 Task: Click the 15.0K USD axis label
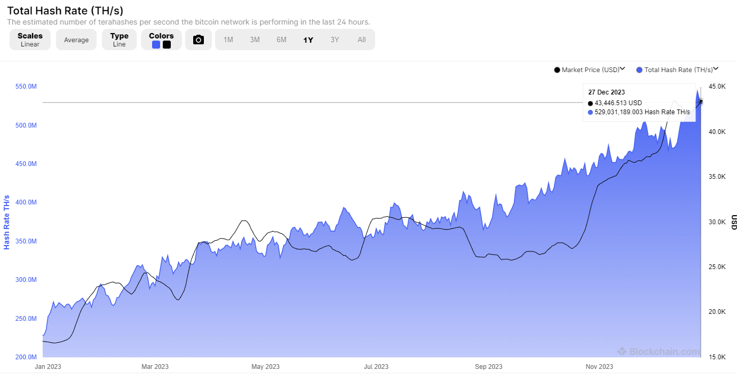(717, 357)
